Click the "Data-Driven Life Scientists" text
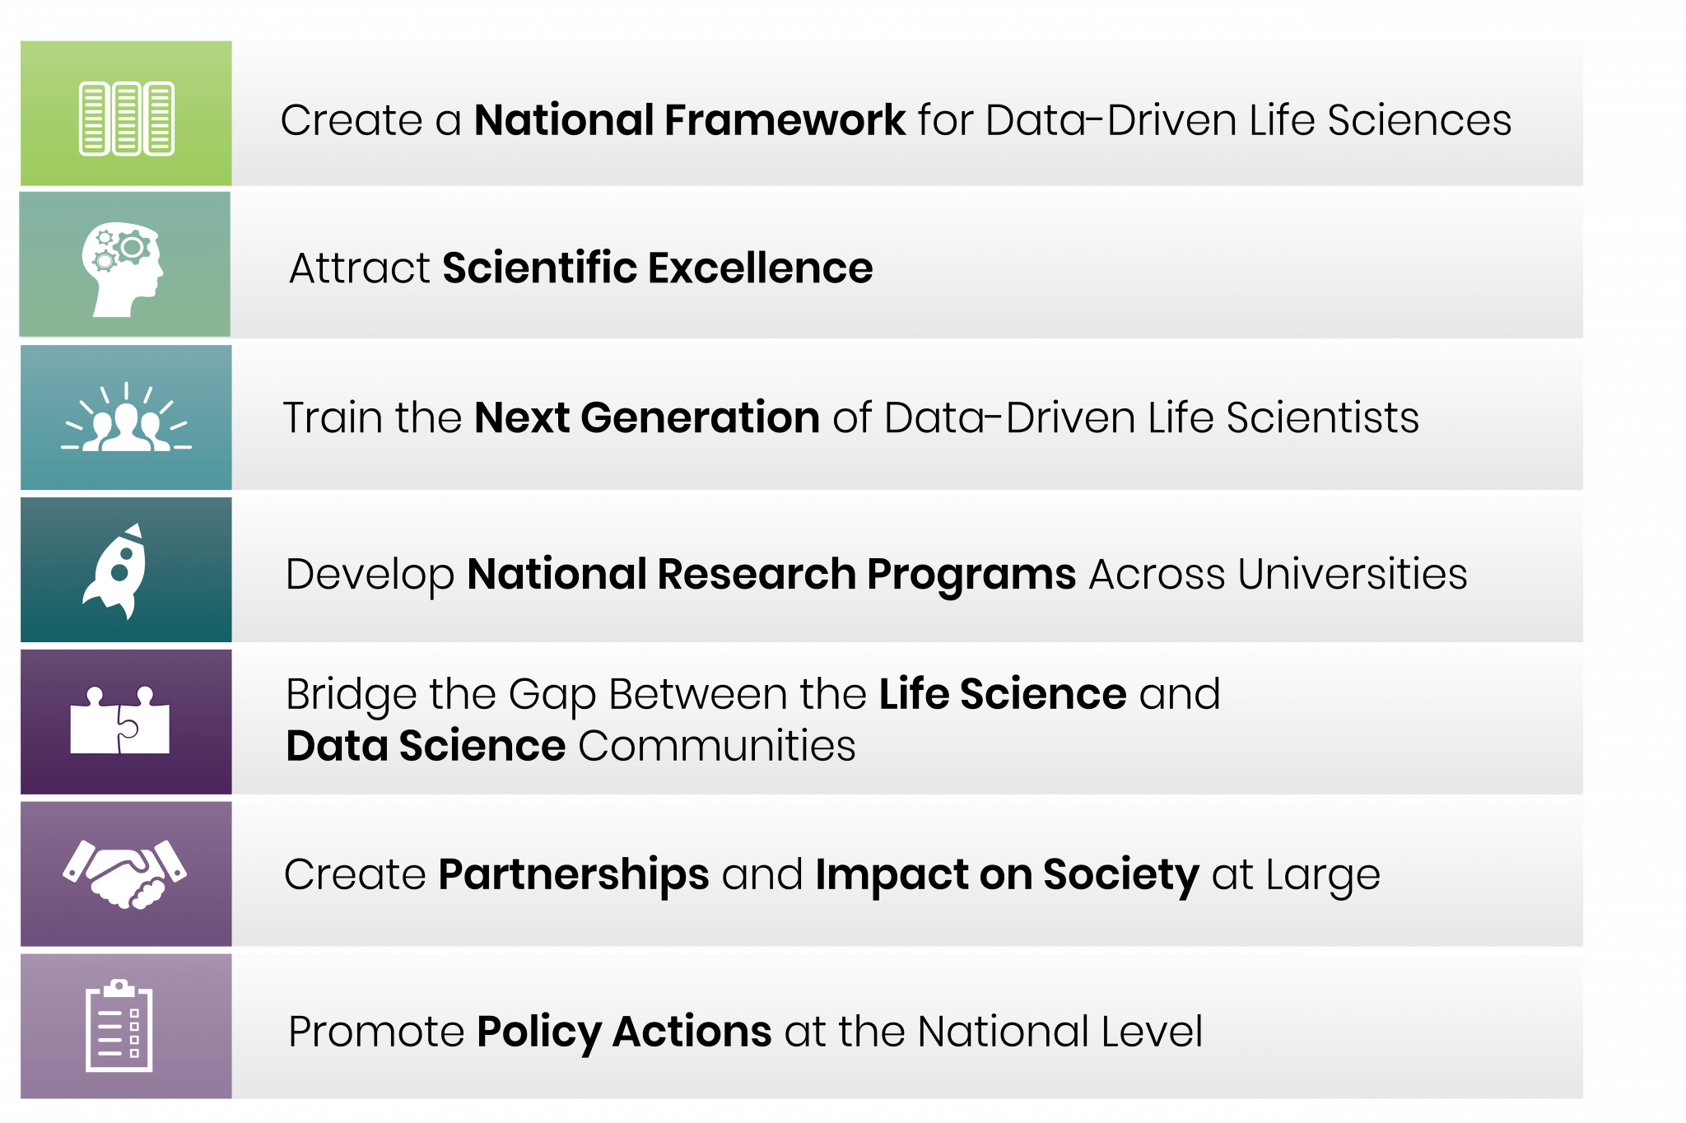The width and height of the screenshot is (1686, 1123). click(1151, 417)
